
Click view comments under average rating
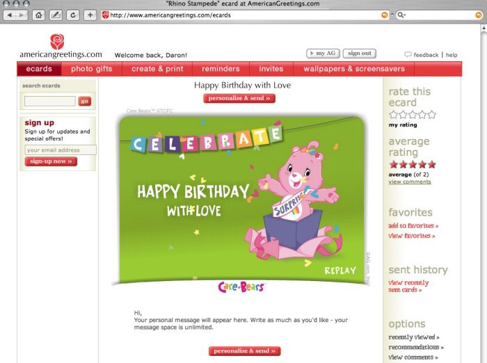pyautogui.click(x=410, y=181)
